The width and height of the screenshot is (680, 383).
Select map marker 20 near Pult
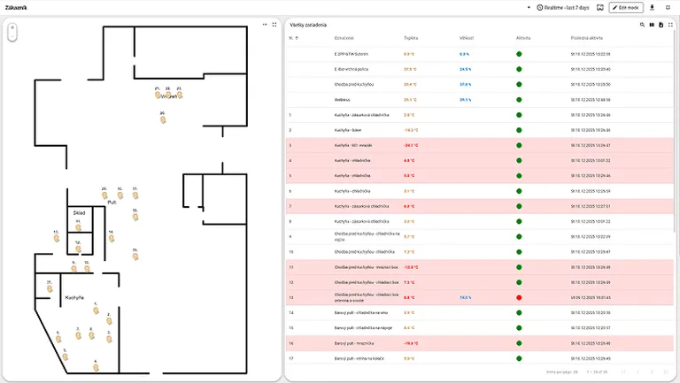104,195
